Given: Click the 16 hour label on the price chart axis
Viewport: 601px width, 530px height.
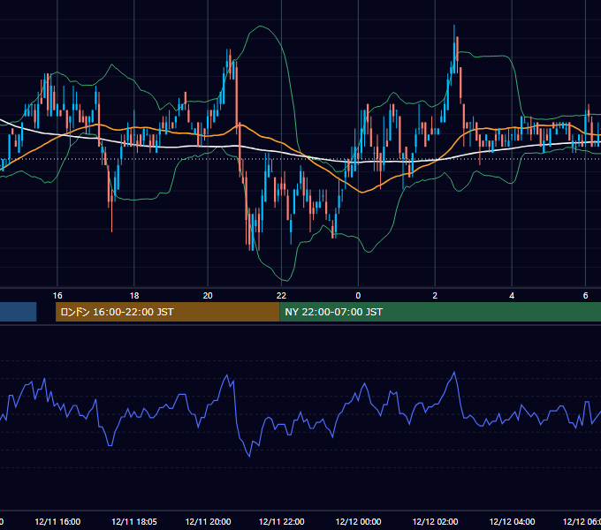Looking at the screenshot, I should (x=57, y=296).
